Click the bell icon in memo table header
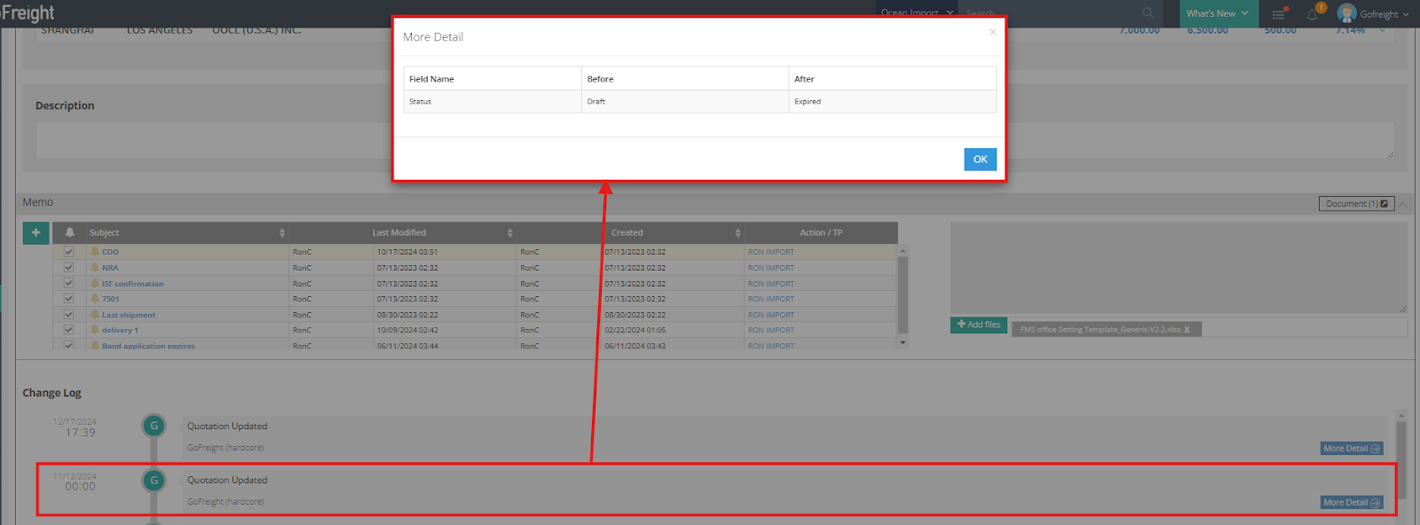Viewport: 1420px width, 525px height. (69, 232)
